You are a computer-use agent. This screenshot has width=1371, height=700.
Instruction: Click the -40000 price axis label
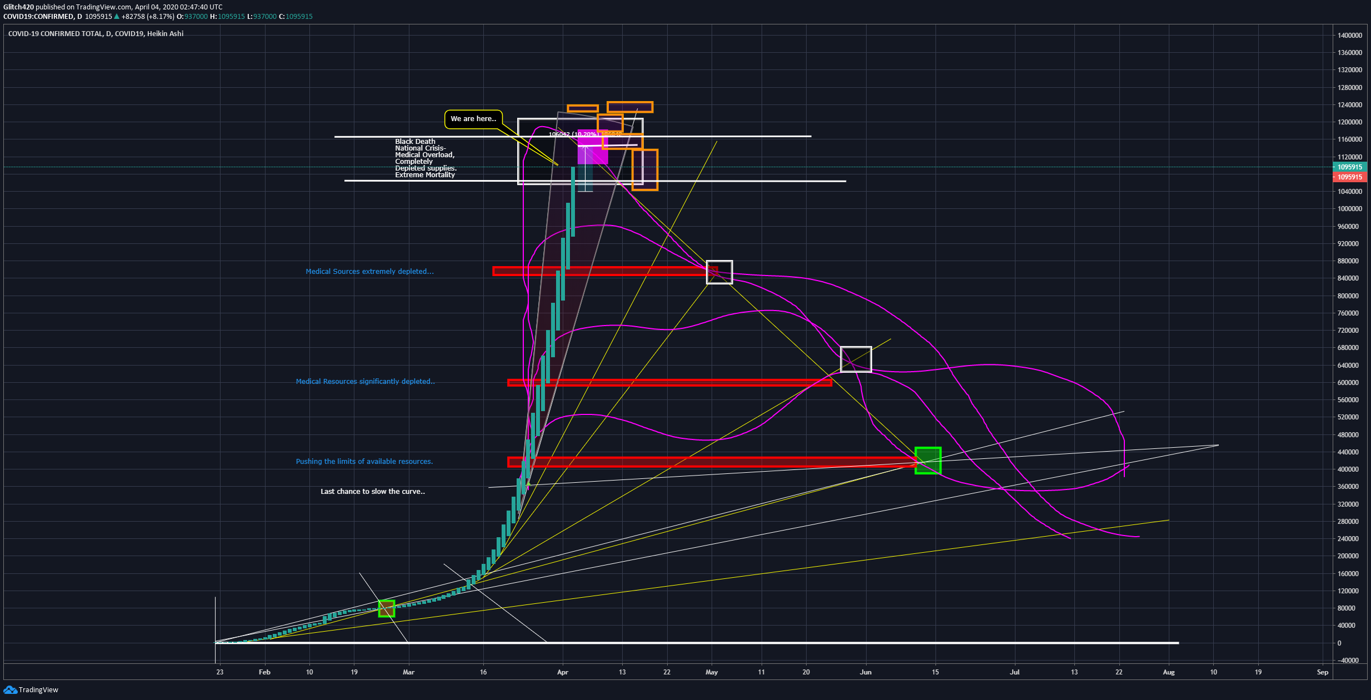(x=1348, y=661)
